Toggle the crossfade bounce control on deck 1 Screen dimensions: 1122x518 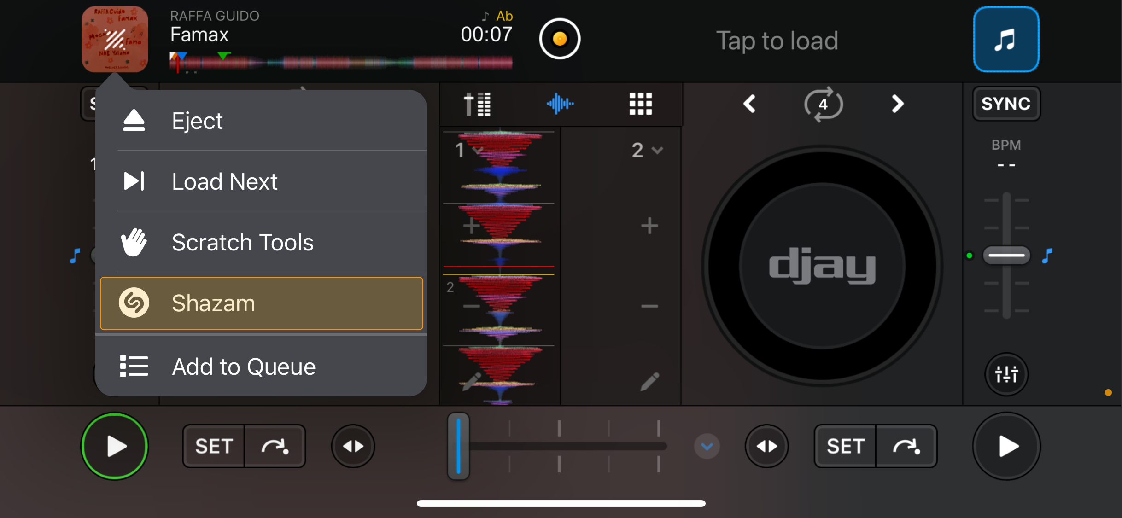point(353,445)
